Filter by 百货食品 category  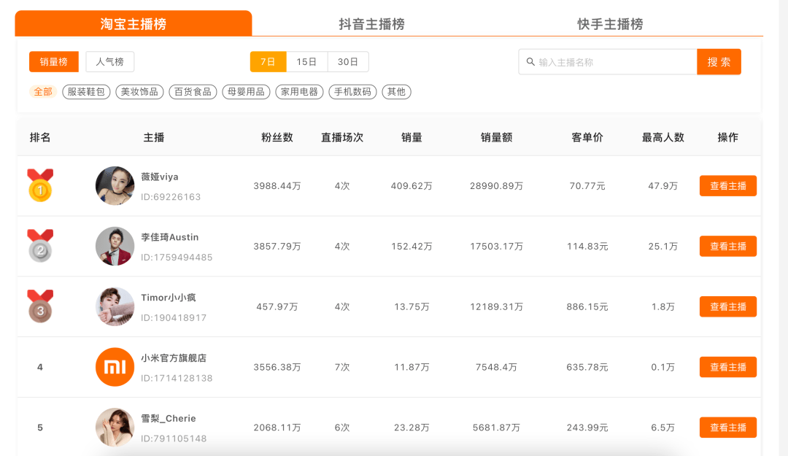click(x=193, y=91)
